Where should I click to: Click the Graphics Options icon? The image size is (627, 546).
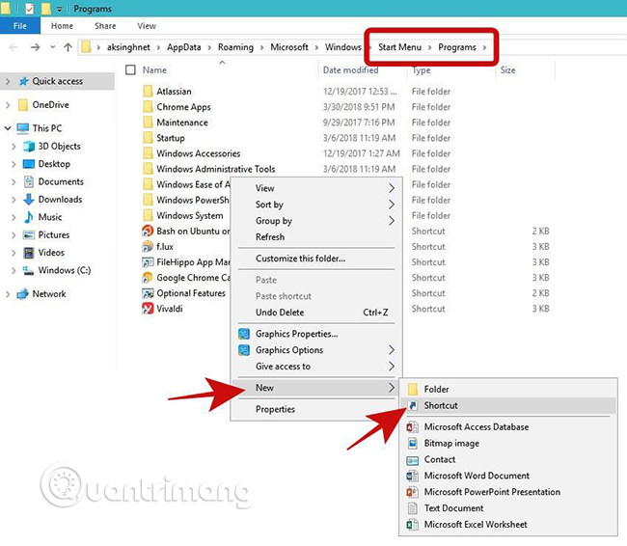coord(244,350)
